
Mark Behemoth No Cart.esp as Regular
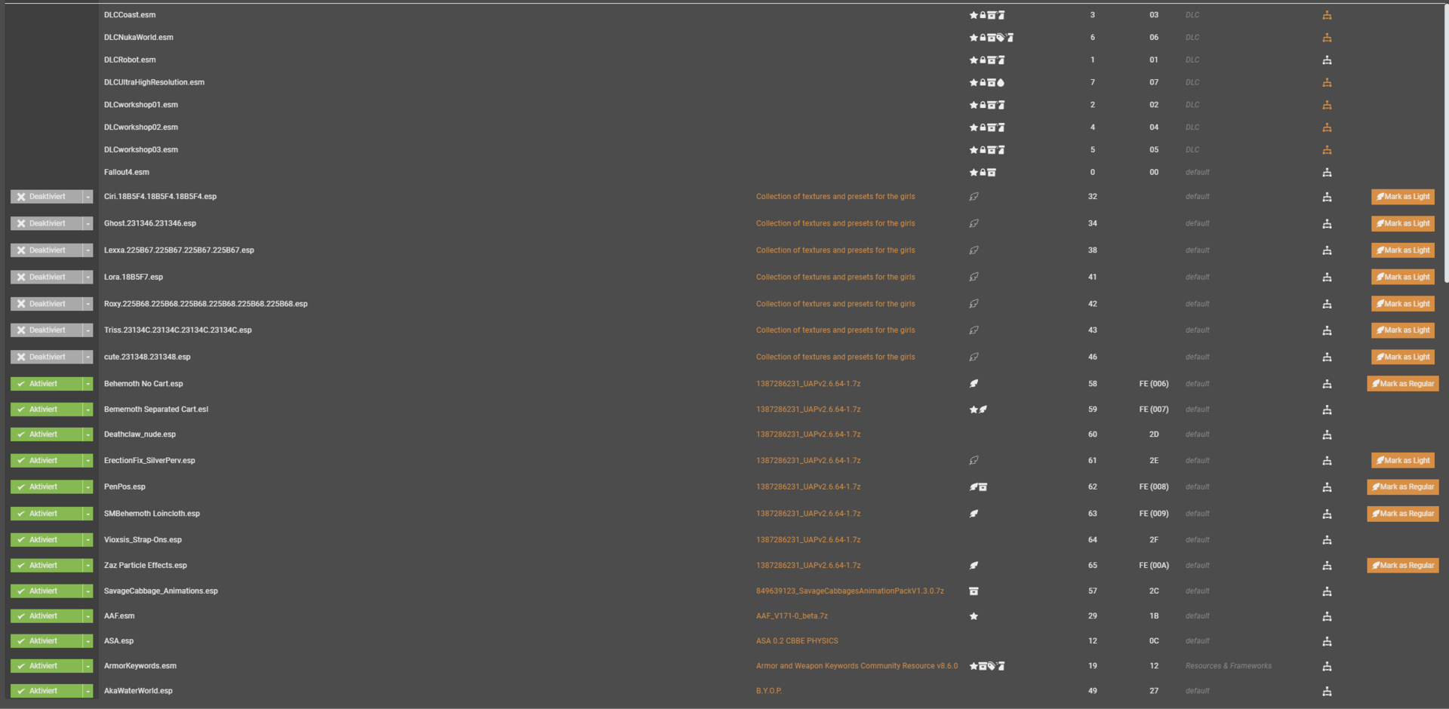pos(1402,384)
